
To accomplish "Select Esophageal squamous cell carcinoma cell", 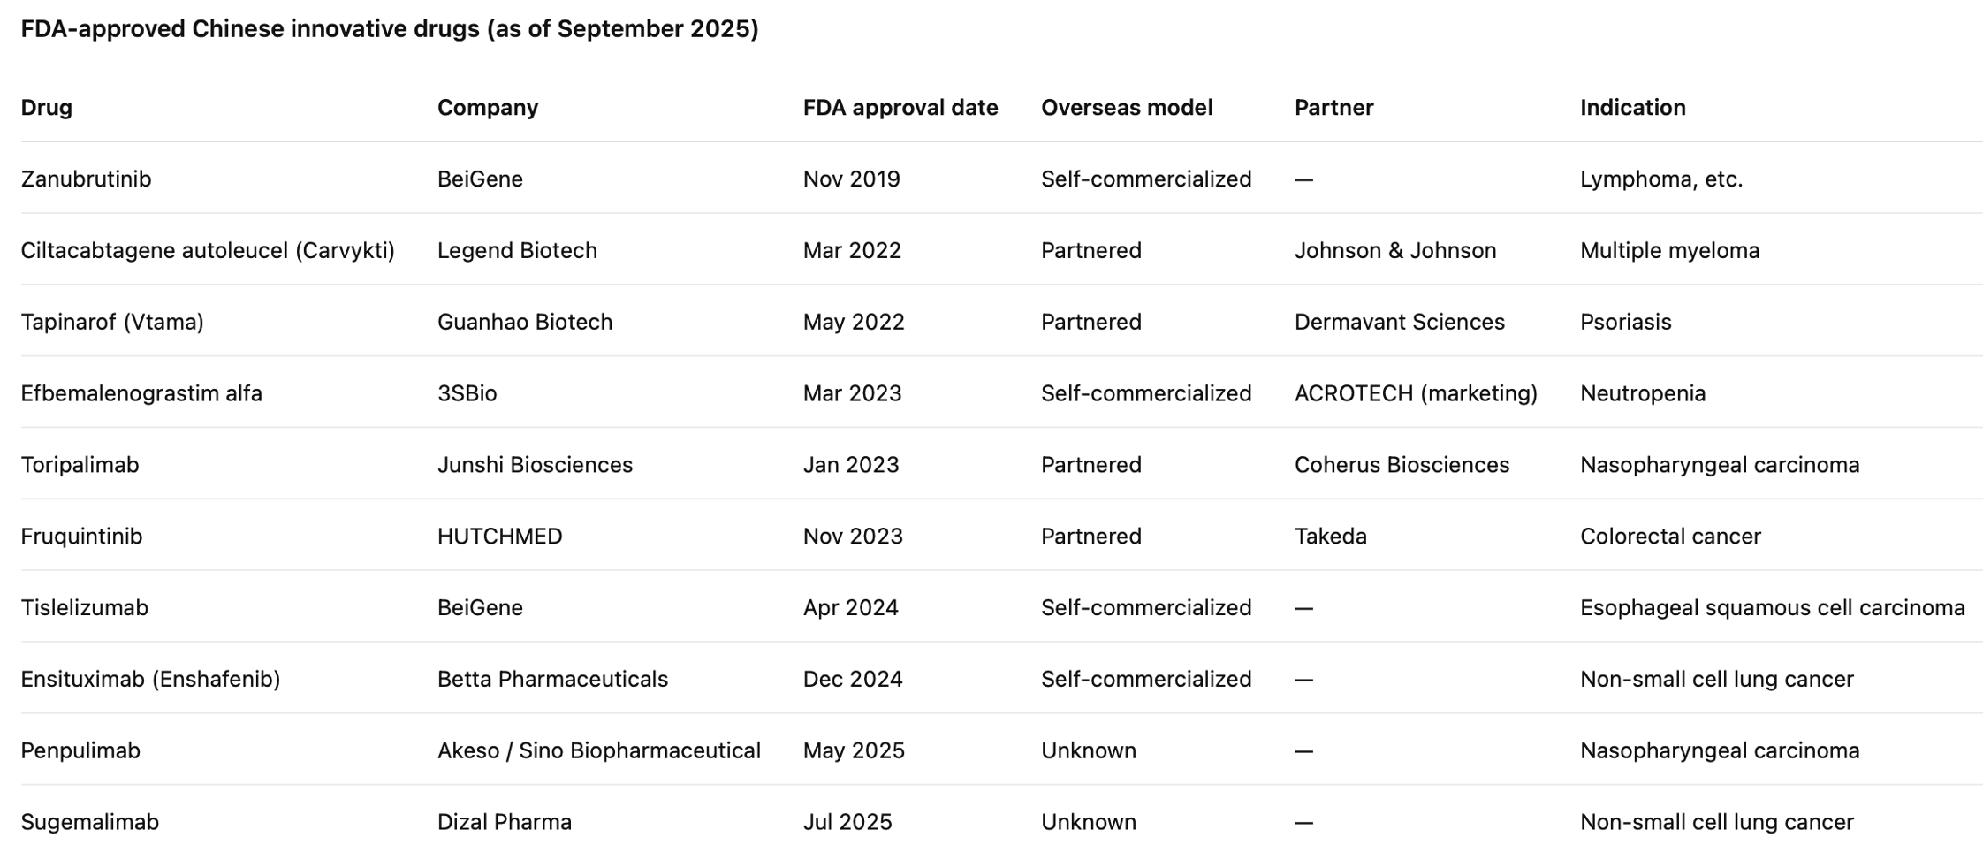I will 1772,608.
